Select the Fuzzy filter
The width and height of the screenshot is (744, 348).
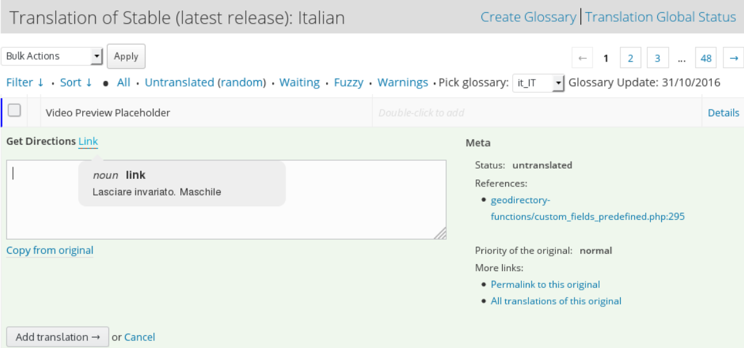pyautogui.click(x=349, y=83)
